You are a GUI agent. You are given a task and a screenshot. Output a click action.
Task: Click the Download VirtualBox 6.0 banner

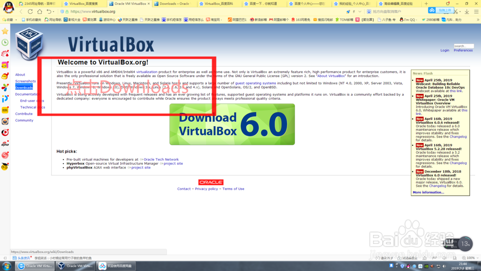[232, 124]
